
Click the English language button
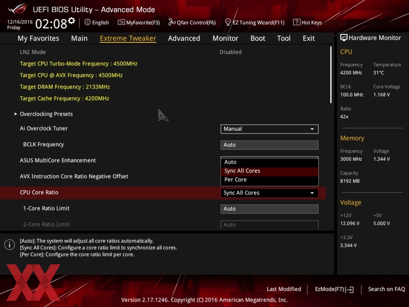[x=96, y=22]
